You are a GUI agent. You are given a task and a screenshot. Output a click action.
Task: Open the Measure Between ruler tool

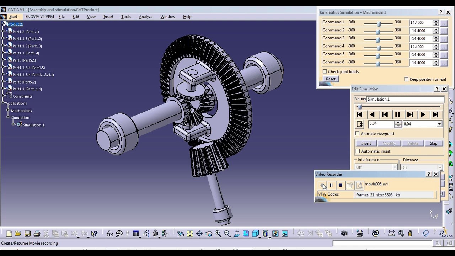[391, 234]
